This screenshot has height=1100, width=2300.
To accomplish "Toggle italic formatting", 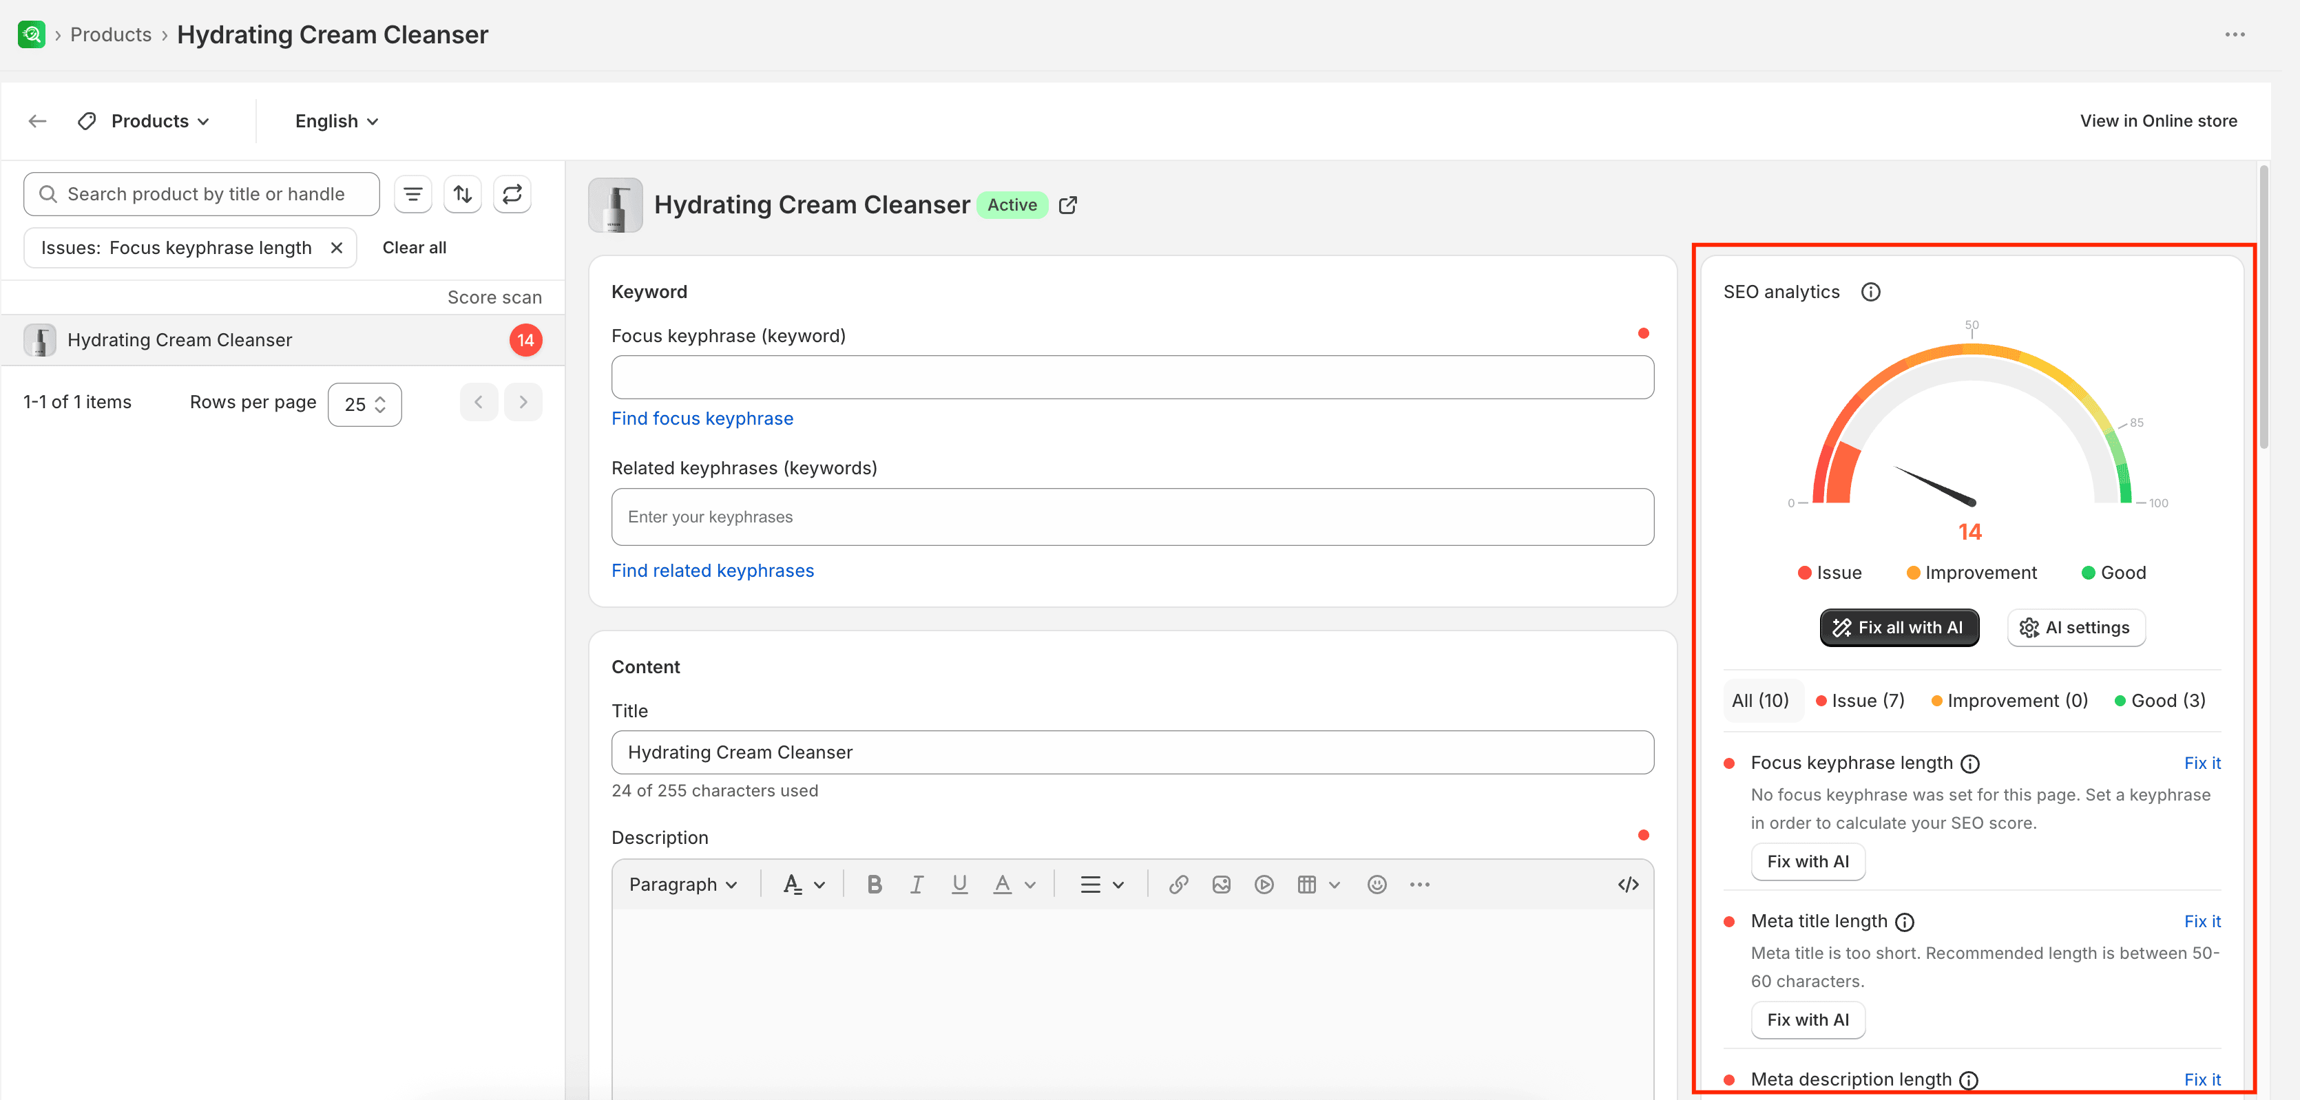I will 917,884.
